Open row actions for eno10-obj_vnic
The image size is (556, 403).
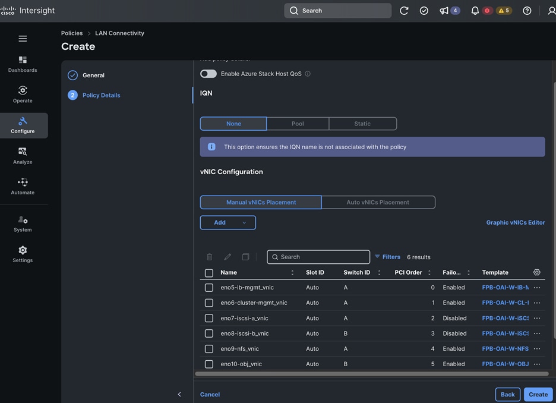point(537,364)
